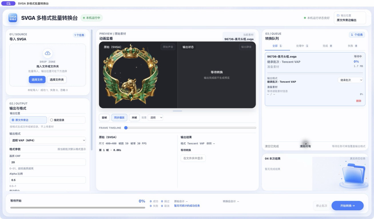
Task: Switch to the 失败 queue tab
Action: (x=352, y=46)
